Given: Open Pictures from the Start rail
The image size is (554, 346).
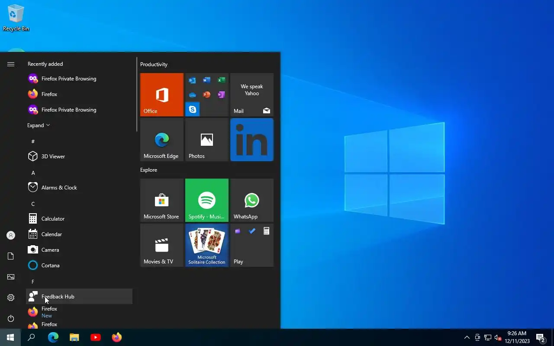Looking at the screenshot, I should point(11,277).
